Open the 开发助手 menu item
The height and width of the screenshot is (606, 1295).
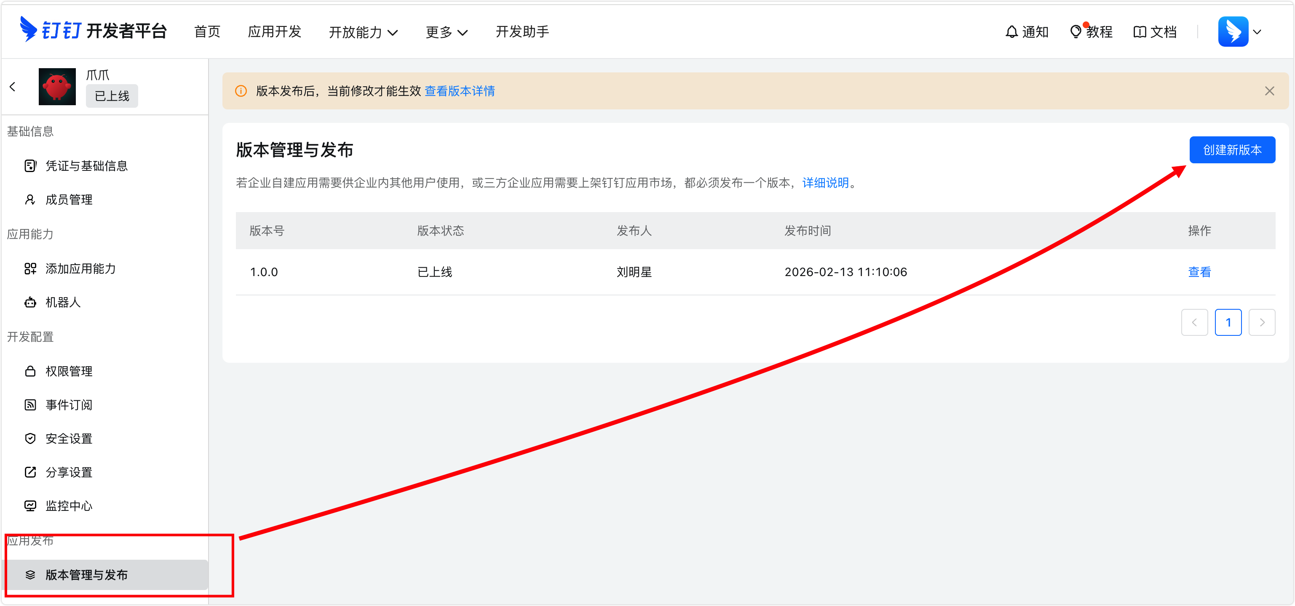522,32
